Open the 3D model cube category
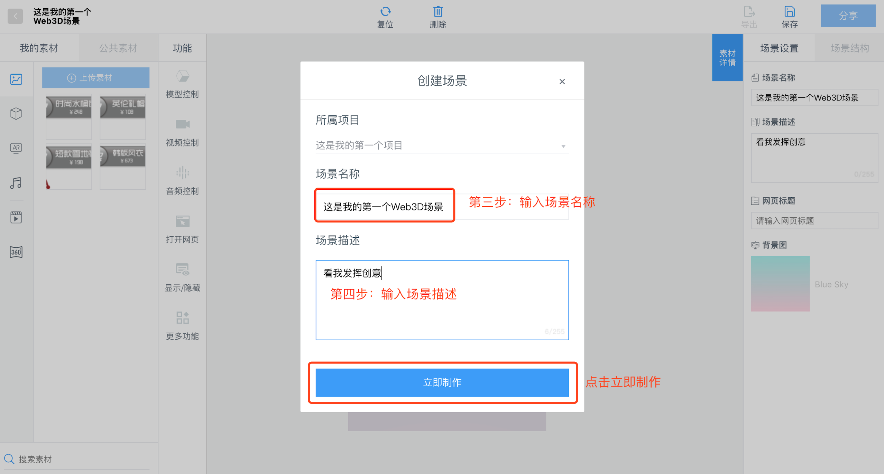The width and height of the screenshot is (884, 474). [16, 114]
